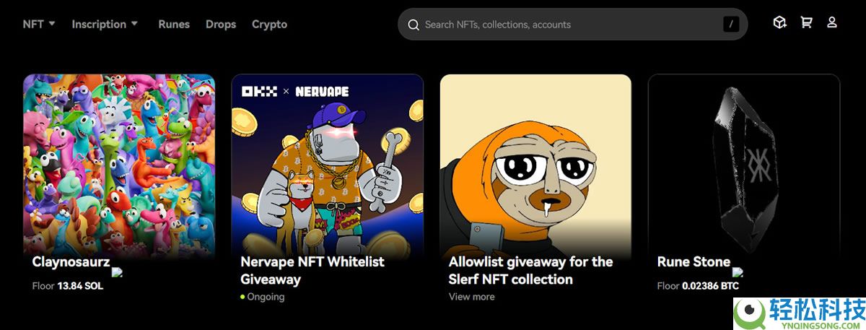Open the Runes tab
Screen dimensions: 866x330
pyautogui.click(x=174, y=24)
